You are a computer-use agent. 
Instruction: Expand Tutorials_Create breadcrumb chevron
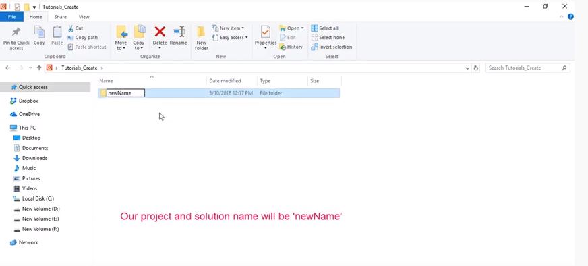(x=102, y=68)
